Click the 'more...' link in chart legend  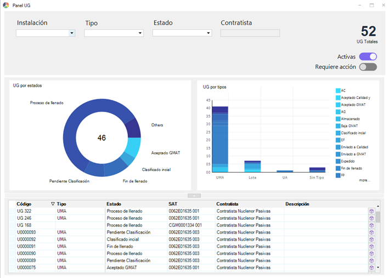(x=364, y=180)
